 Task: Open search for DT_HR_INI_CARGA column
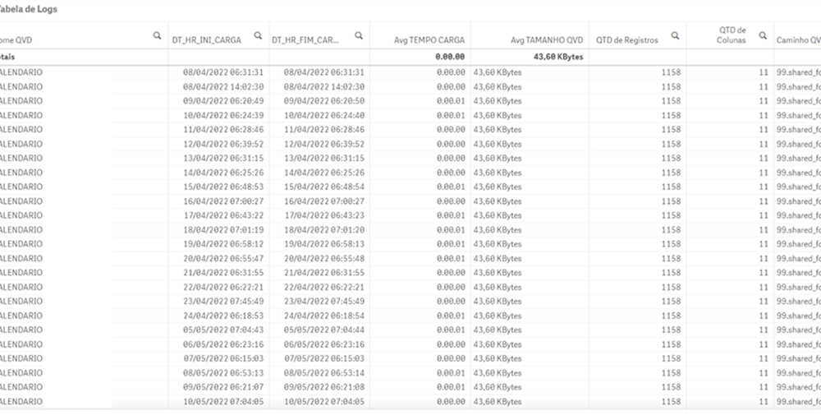point(258,36)
